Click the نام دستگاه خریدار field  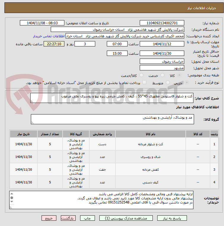[x=117, y=30]
